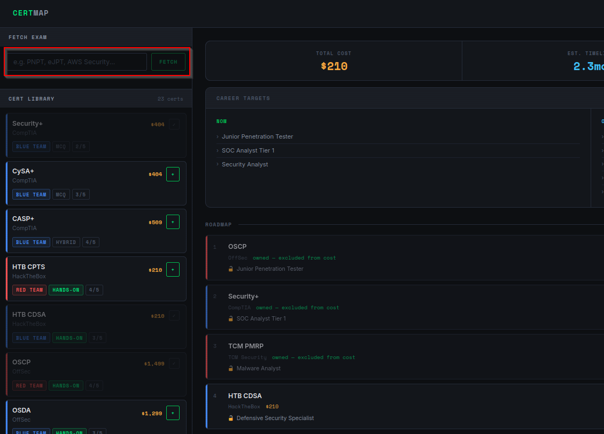Viewport: 604px width, 434px height.
Task: Click the HYBRID tag on CASP+
Action: pos(66,242)
